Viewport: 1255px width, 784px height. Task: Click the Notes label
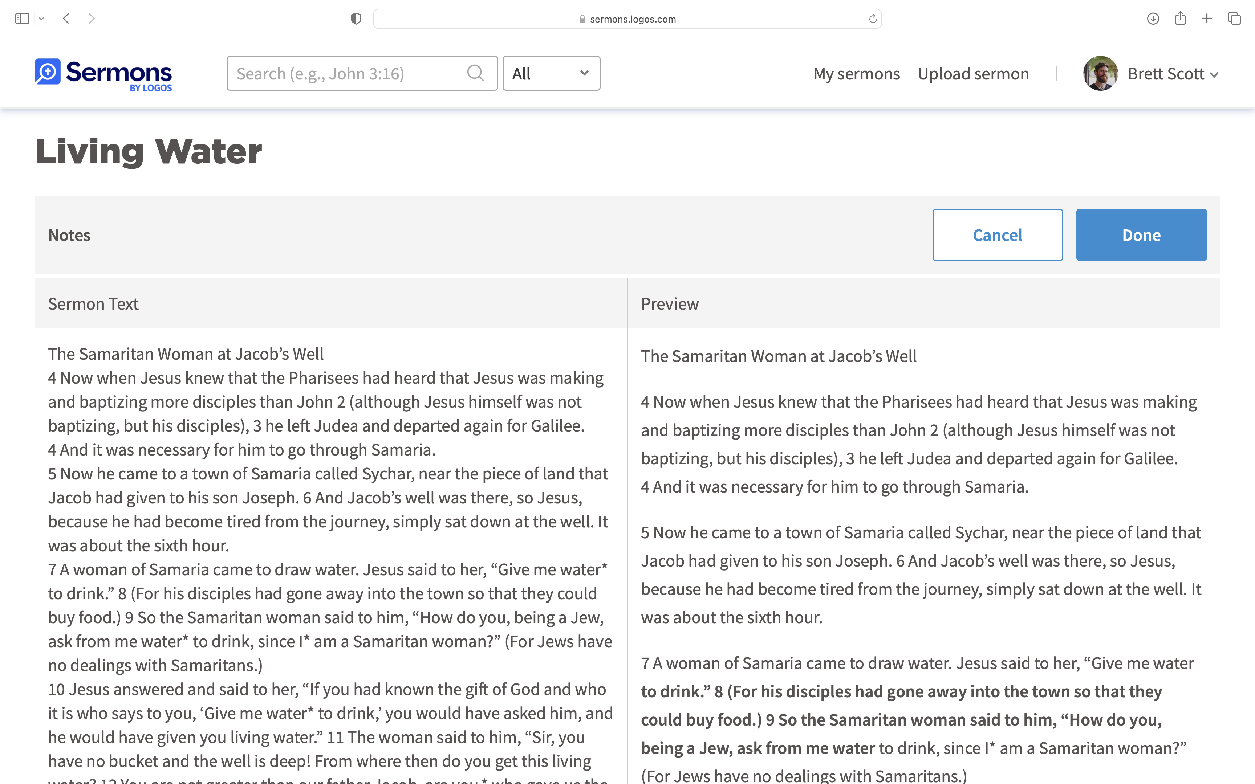(69, 236)
